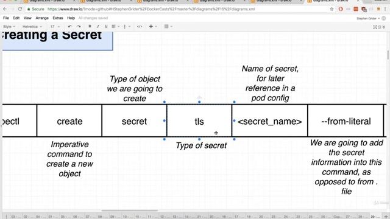Undo the last diagram change

point(70,26)
